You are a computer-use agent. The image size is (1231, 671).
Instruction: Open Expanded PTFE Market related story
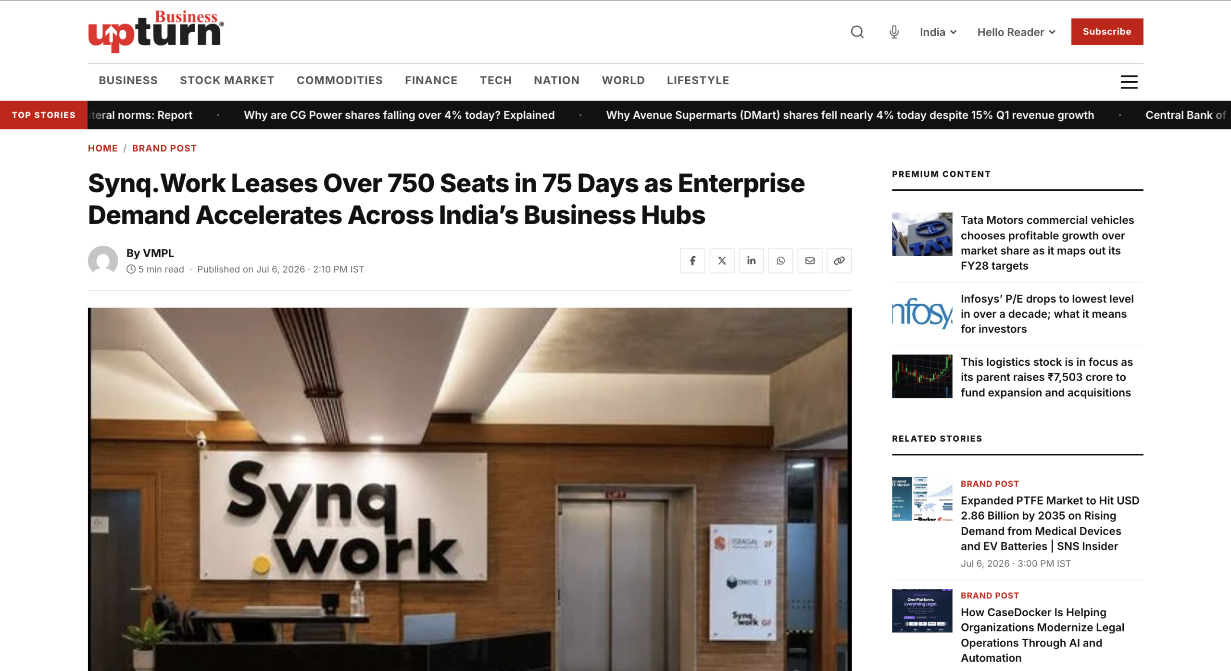coord(1050,523)
